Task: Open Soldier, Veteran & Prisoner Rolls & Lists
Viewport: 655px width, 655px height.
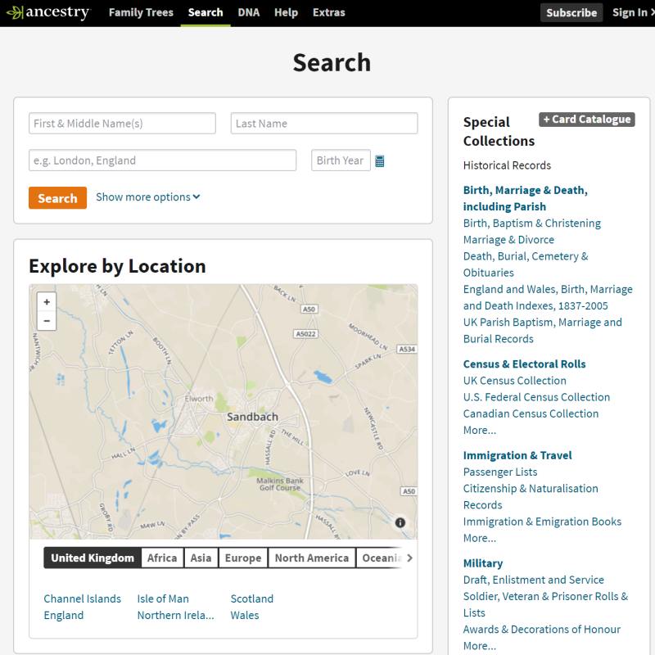Action: (545, 604)
